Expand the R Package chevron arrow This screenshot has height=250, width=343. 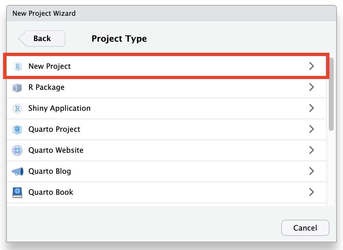tap(311, 87)
